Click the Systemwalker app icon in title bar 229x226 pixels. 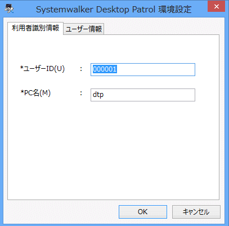[x=9, y=9]
